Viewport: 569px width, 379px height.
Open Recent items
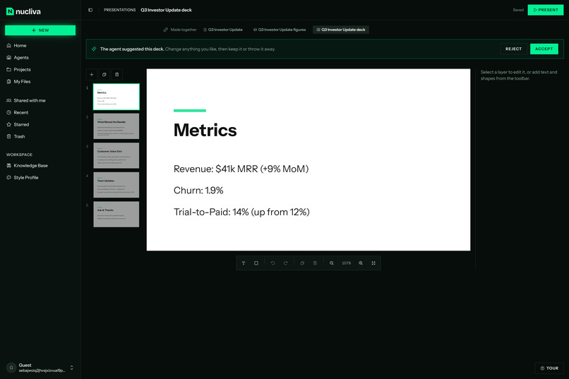pyautogui.click(x=40, y=112)
